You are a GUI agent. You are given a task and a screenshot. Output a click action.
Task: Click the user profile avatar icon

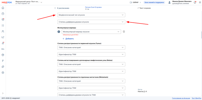[x=169, y=3]
